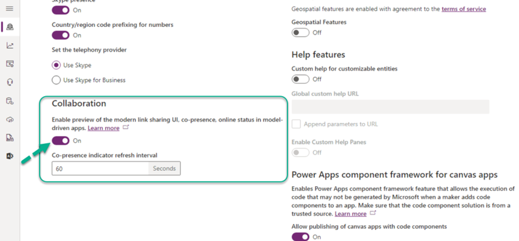Open the Analytics chart icon

[10, 46]
